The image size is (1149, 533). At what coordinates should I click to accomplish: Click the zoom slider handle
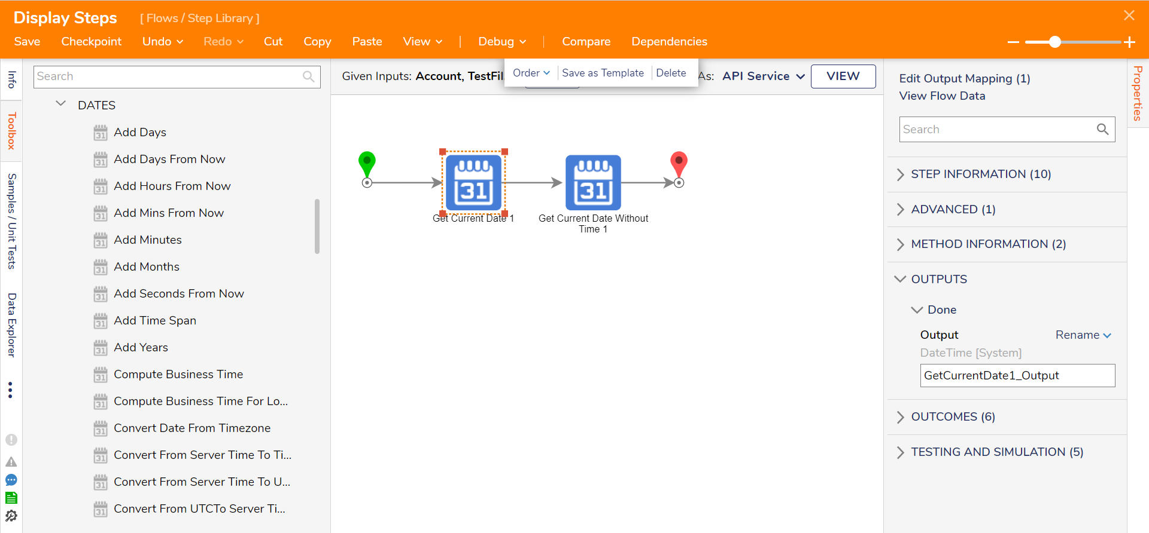click(1055, 42)
